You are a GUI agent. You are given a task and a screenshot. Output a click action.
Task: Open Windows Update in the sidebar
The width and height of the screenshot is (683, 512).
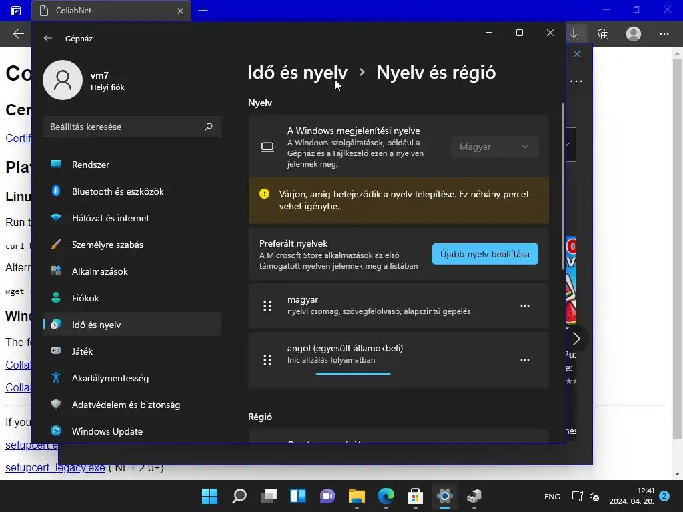pyautogui.click(x=132, y=431)
